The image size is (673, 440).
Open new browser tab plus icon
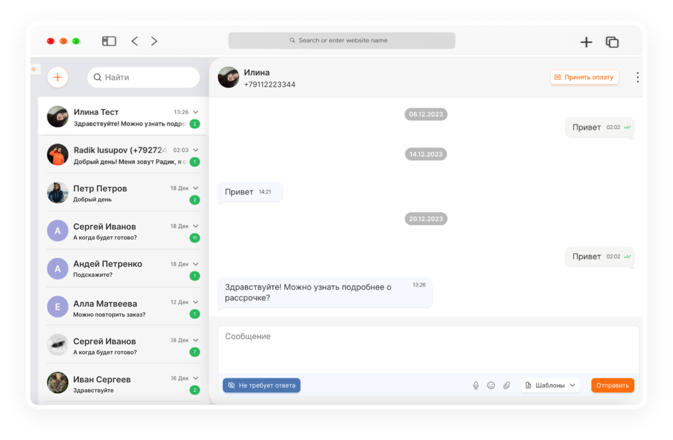pyautogui.click(x=586, y=42)
